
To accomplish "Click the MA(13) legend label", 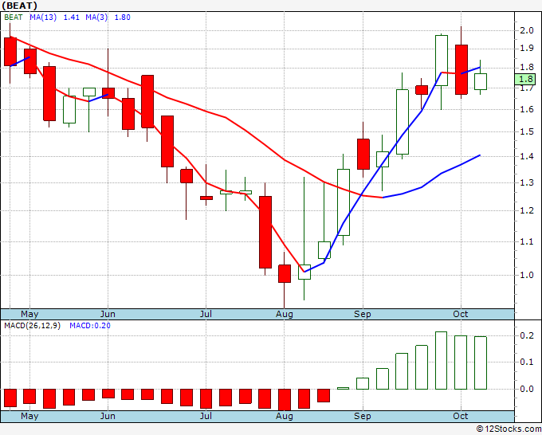I will [x=43, y=18].
